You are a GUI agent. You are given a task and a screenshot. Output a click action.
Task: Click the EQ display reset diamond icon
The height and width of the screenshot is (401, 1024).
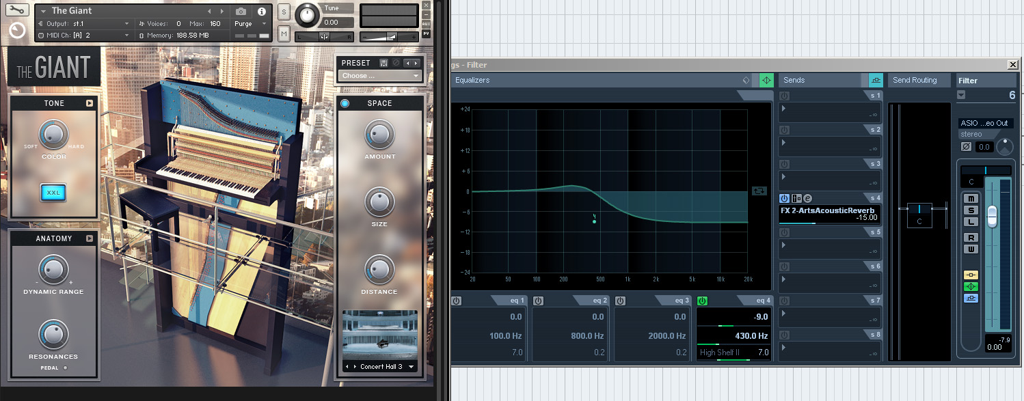tap(746, 80)
